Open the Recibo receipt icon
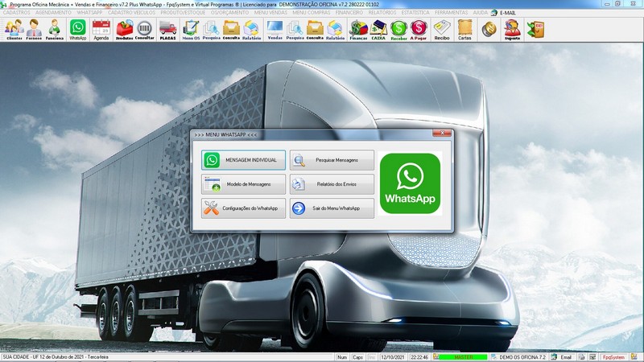Image resolution: width=644 pixels, height=362 pixels. (x=442, y=30)
